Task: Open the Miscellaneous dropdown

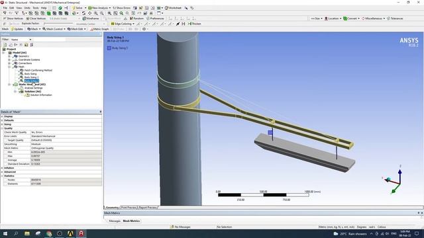Action: pos(373,19)
